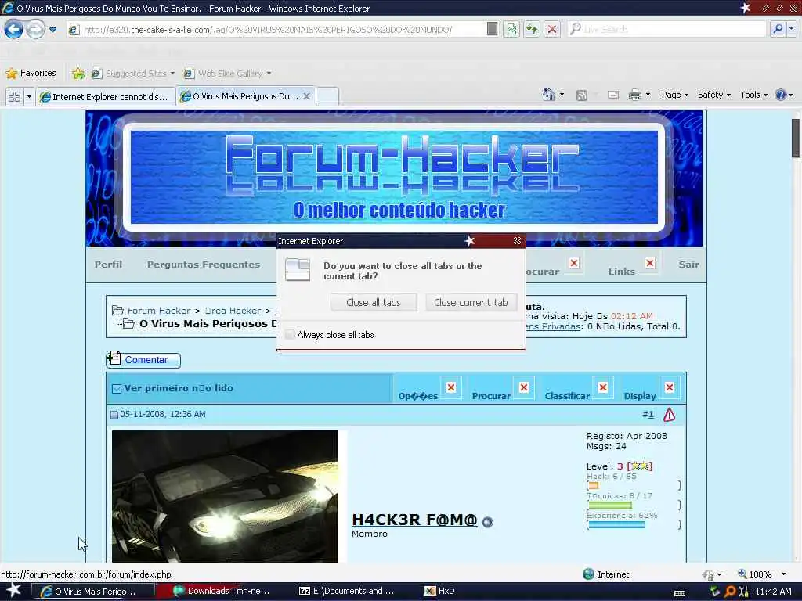Click the user online status icon
This screenshot has height=601, width=802.
point(487,522)
